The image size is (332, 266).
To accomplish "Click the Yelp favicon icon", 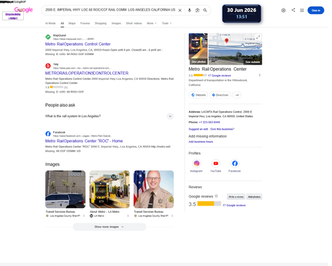I will click(48, 66).
